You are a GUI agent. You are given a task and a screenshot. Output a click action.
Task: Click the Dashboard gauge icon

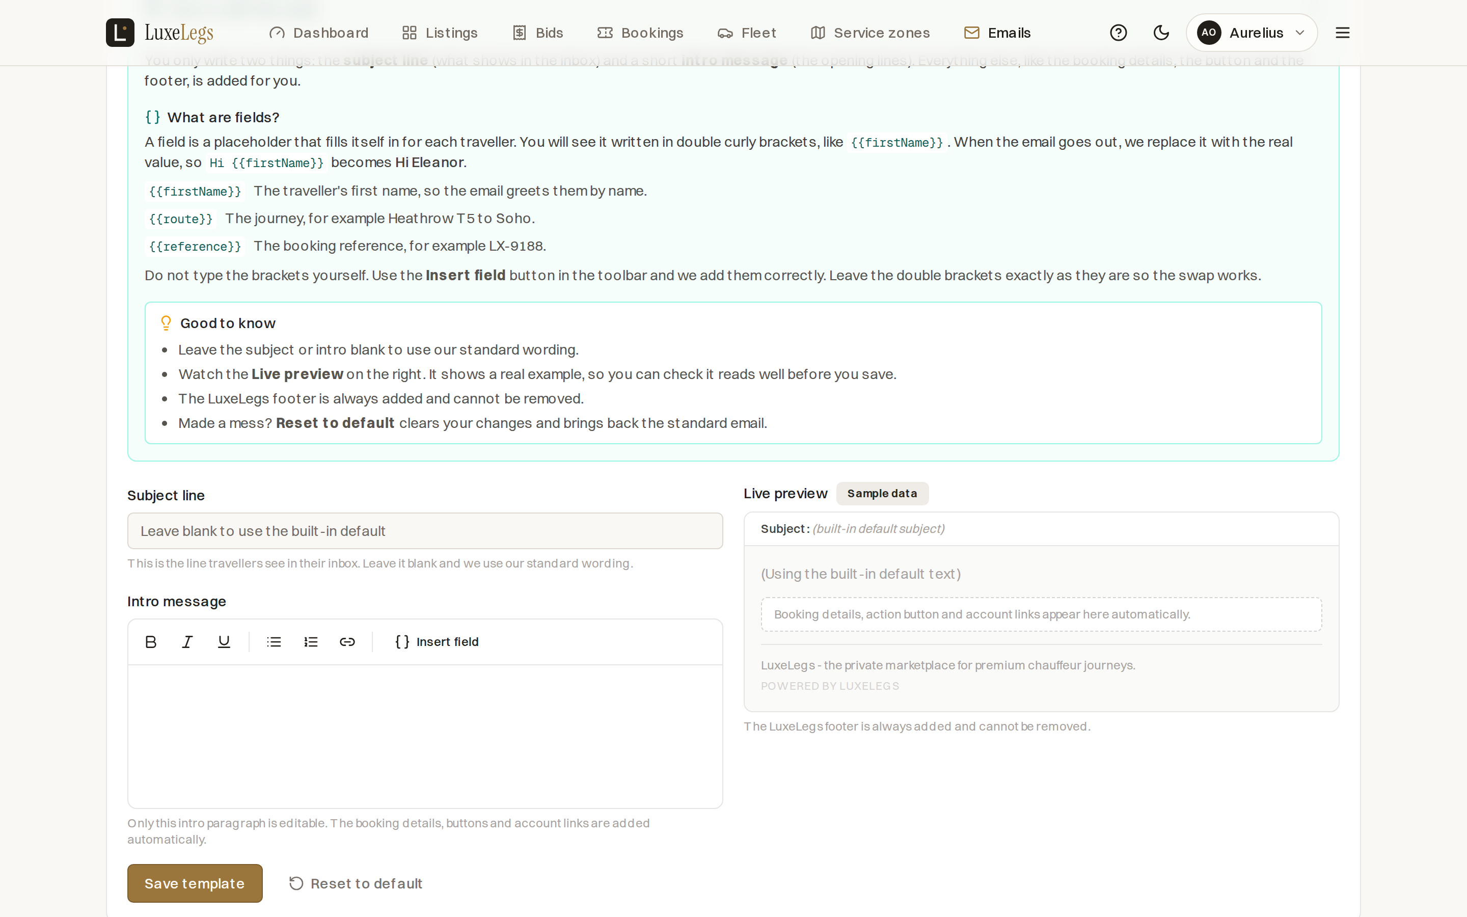[x=277, y=33]
